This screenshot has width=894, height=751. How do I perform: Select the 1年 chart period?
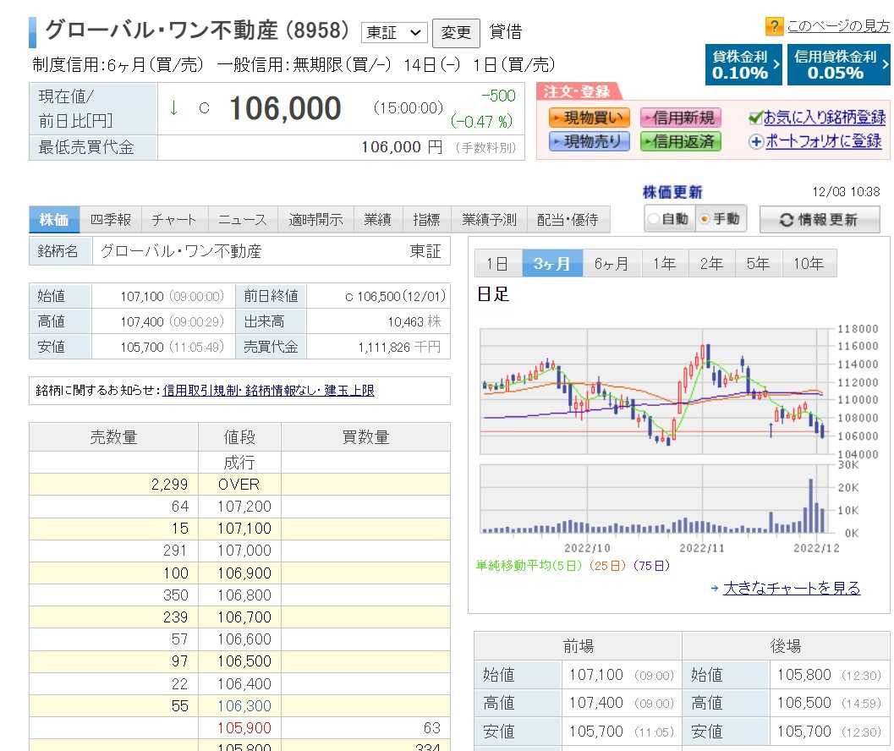click(x=665, y=264)
